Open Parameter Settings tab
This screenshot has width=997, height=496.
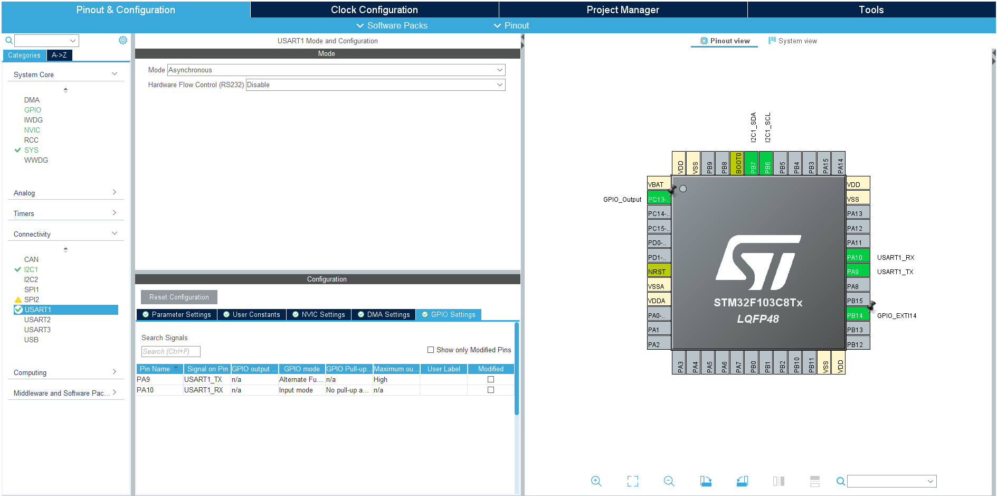point(176,314)
